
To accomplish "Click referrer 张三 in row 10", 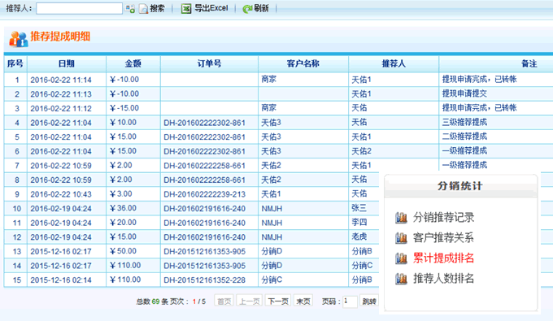I will (x=359, y=208).
